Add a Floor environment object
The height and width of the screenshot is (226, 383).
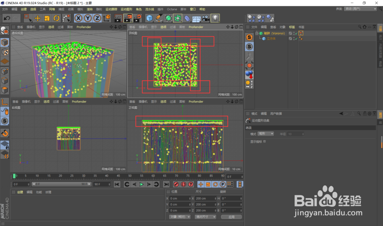point(196,18)
